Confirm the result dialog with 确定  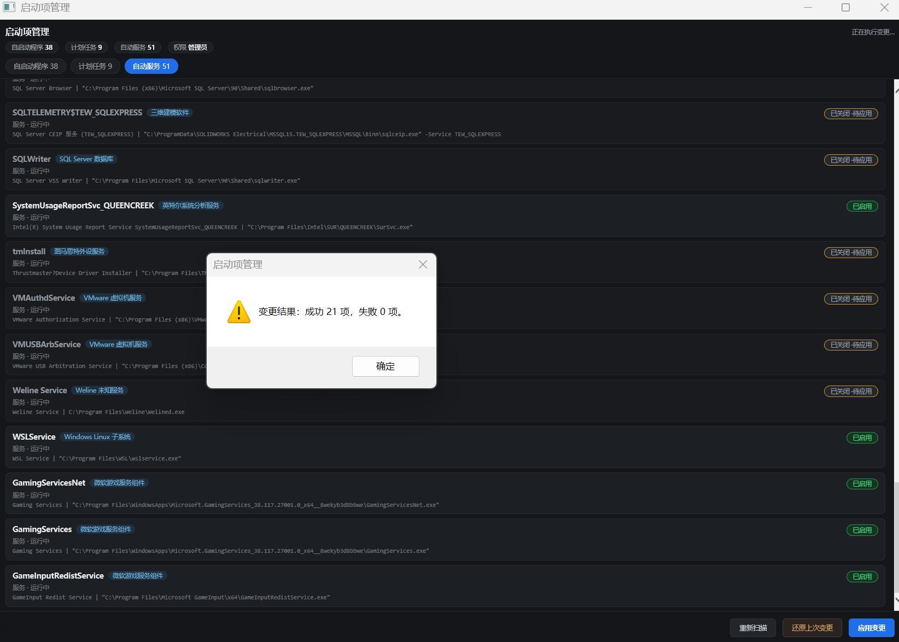pos(386,366)
